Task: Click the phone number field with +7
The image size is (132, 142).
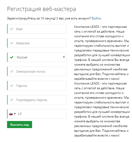Action: click(37, 114)
